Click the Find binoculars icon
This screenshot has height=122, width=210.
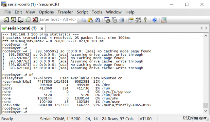point(97,20)
